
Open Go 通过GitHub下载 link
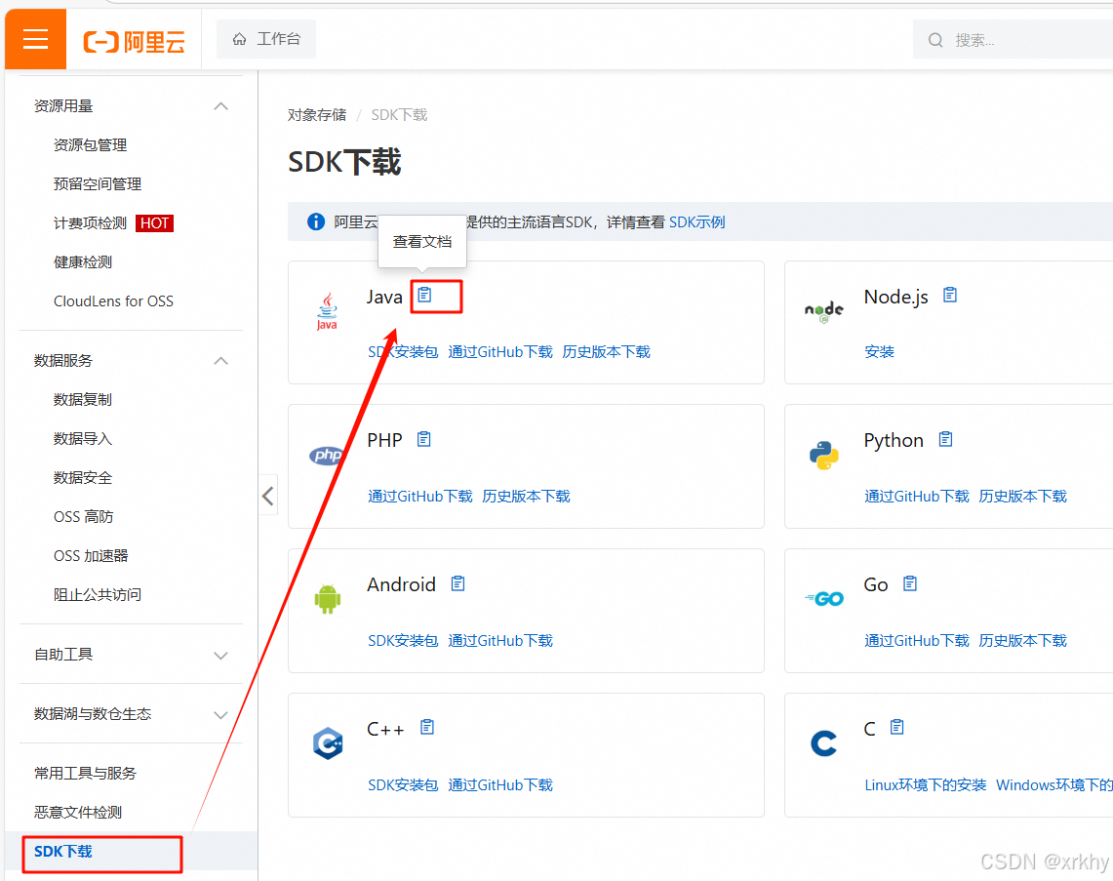pyautogui.click(x=917, y=640)
